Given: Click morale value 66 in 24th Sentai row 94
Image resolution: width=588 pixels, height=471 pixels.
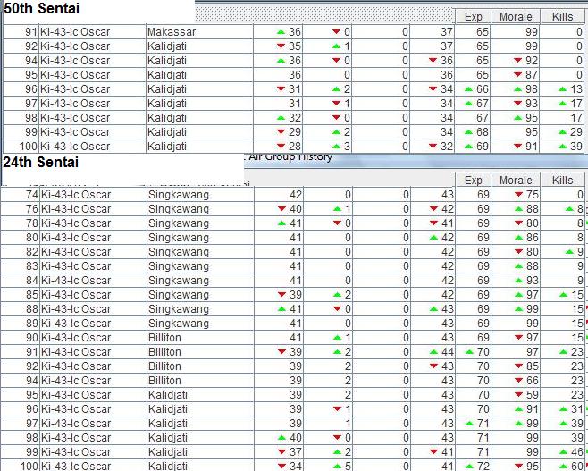Looking at the screenshot, I should click(x=532, y=380).
